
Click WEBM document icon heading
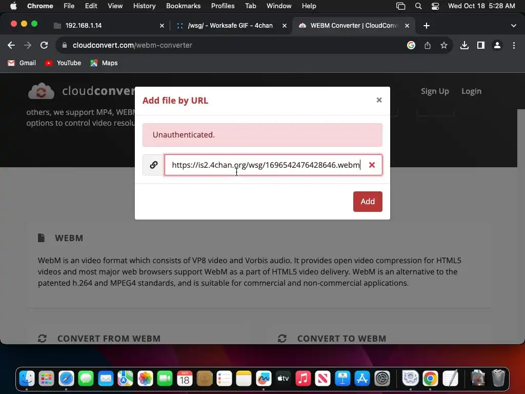pos(41,238)
